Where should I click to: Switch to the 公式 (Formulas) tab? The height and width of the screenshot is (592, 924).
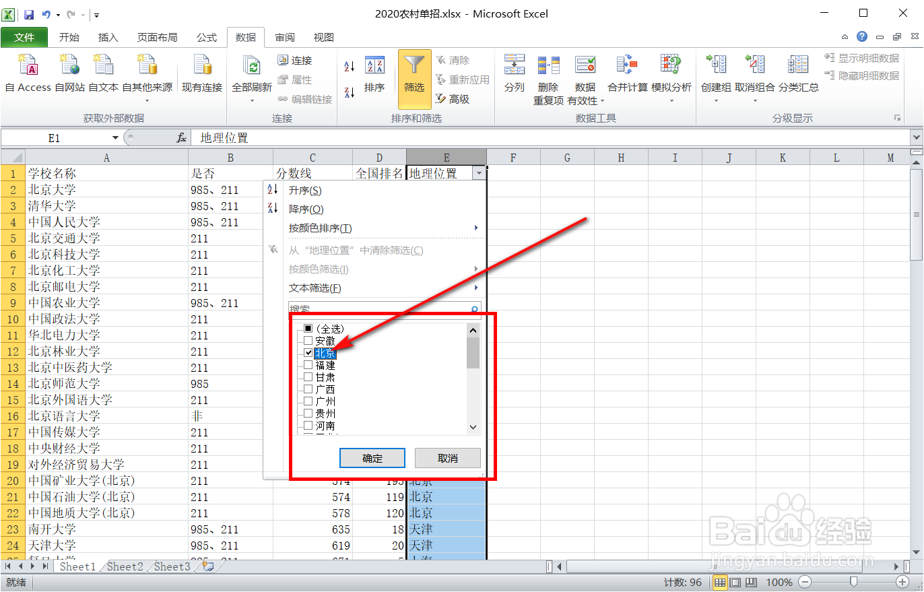point(206,38)
